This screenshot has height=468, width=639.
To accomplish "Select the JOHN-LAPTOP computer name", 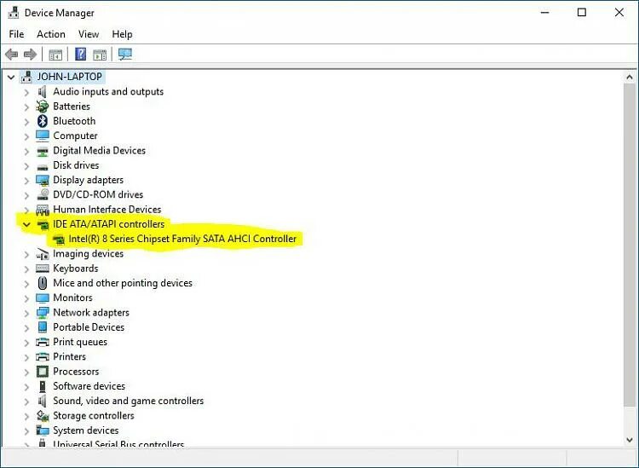I will 69,77.
